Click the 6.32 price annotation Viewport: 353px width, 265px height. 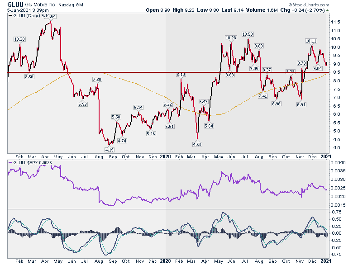[167, 104]
